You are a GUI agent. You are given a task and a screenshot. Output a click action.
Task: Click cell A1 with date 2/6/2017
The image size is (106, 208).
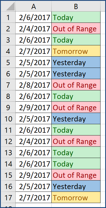[34, 17]
